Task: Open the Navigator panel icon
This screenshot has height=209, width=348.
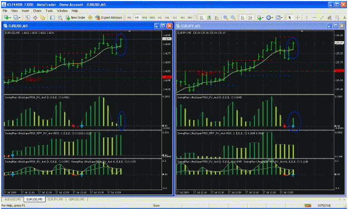Action: click(x=43, y=17)
